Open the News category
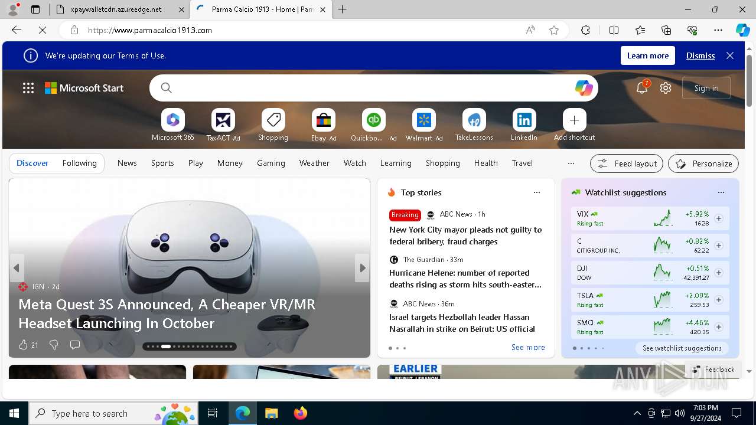 (x=127, y=164)
